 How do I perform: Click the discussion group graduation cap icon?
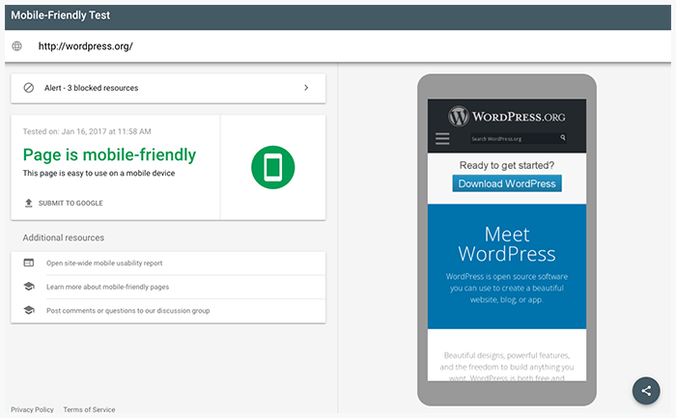coord(29,311)
